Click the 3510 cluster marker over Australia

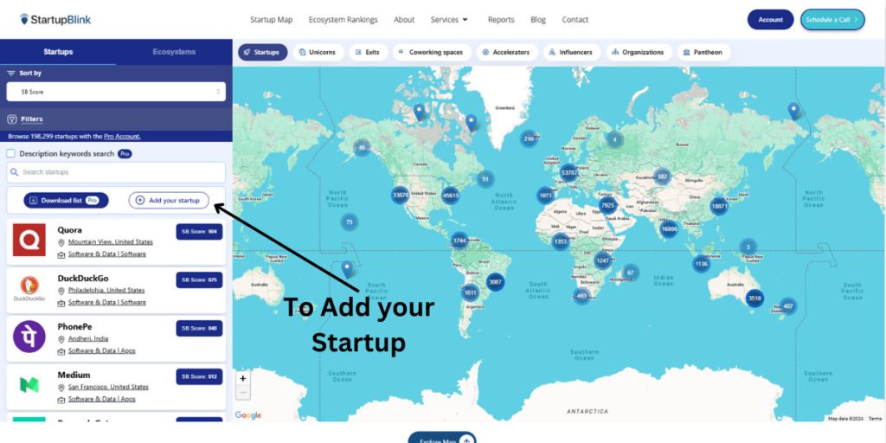(754, 298)
